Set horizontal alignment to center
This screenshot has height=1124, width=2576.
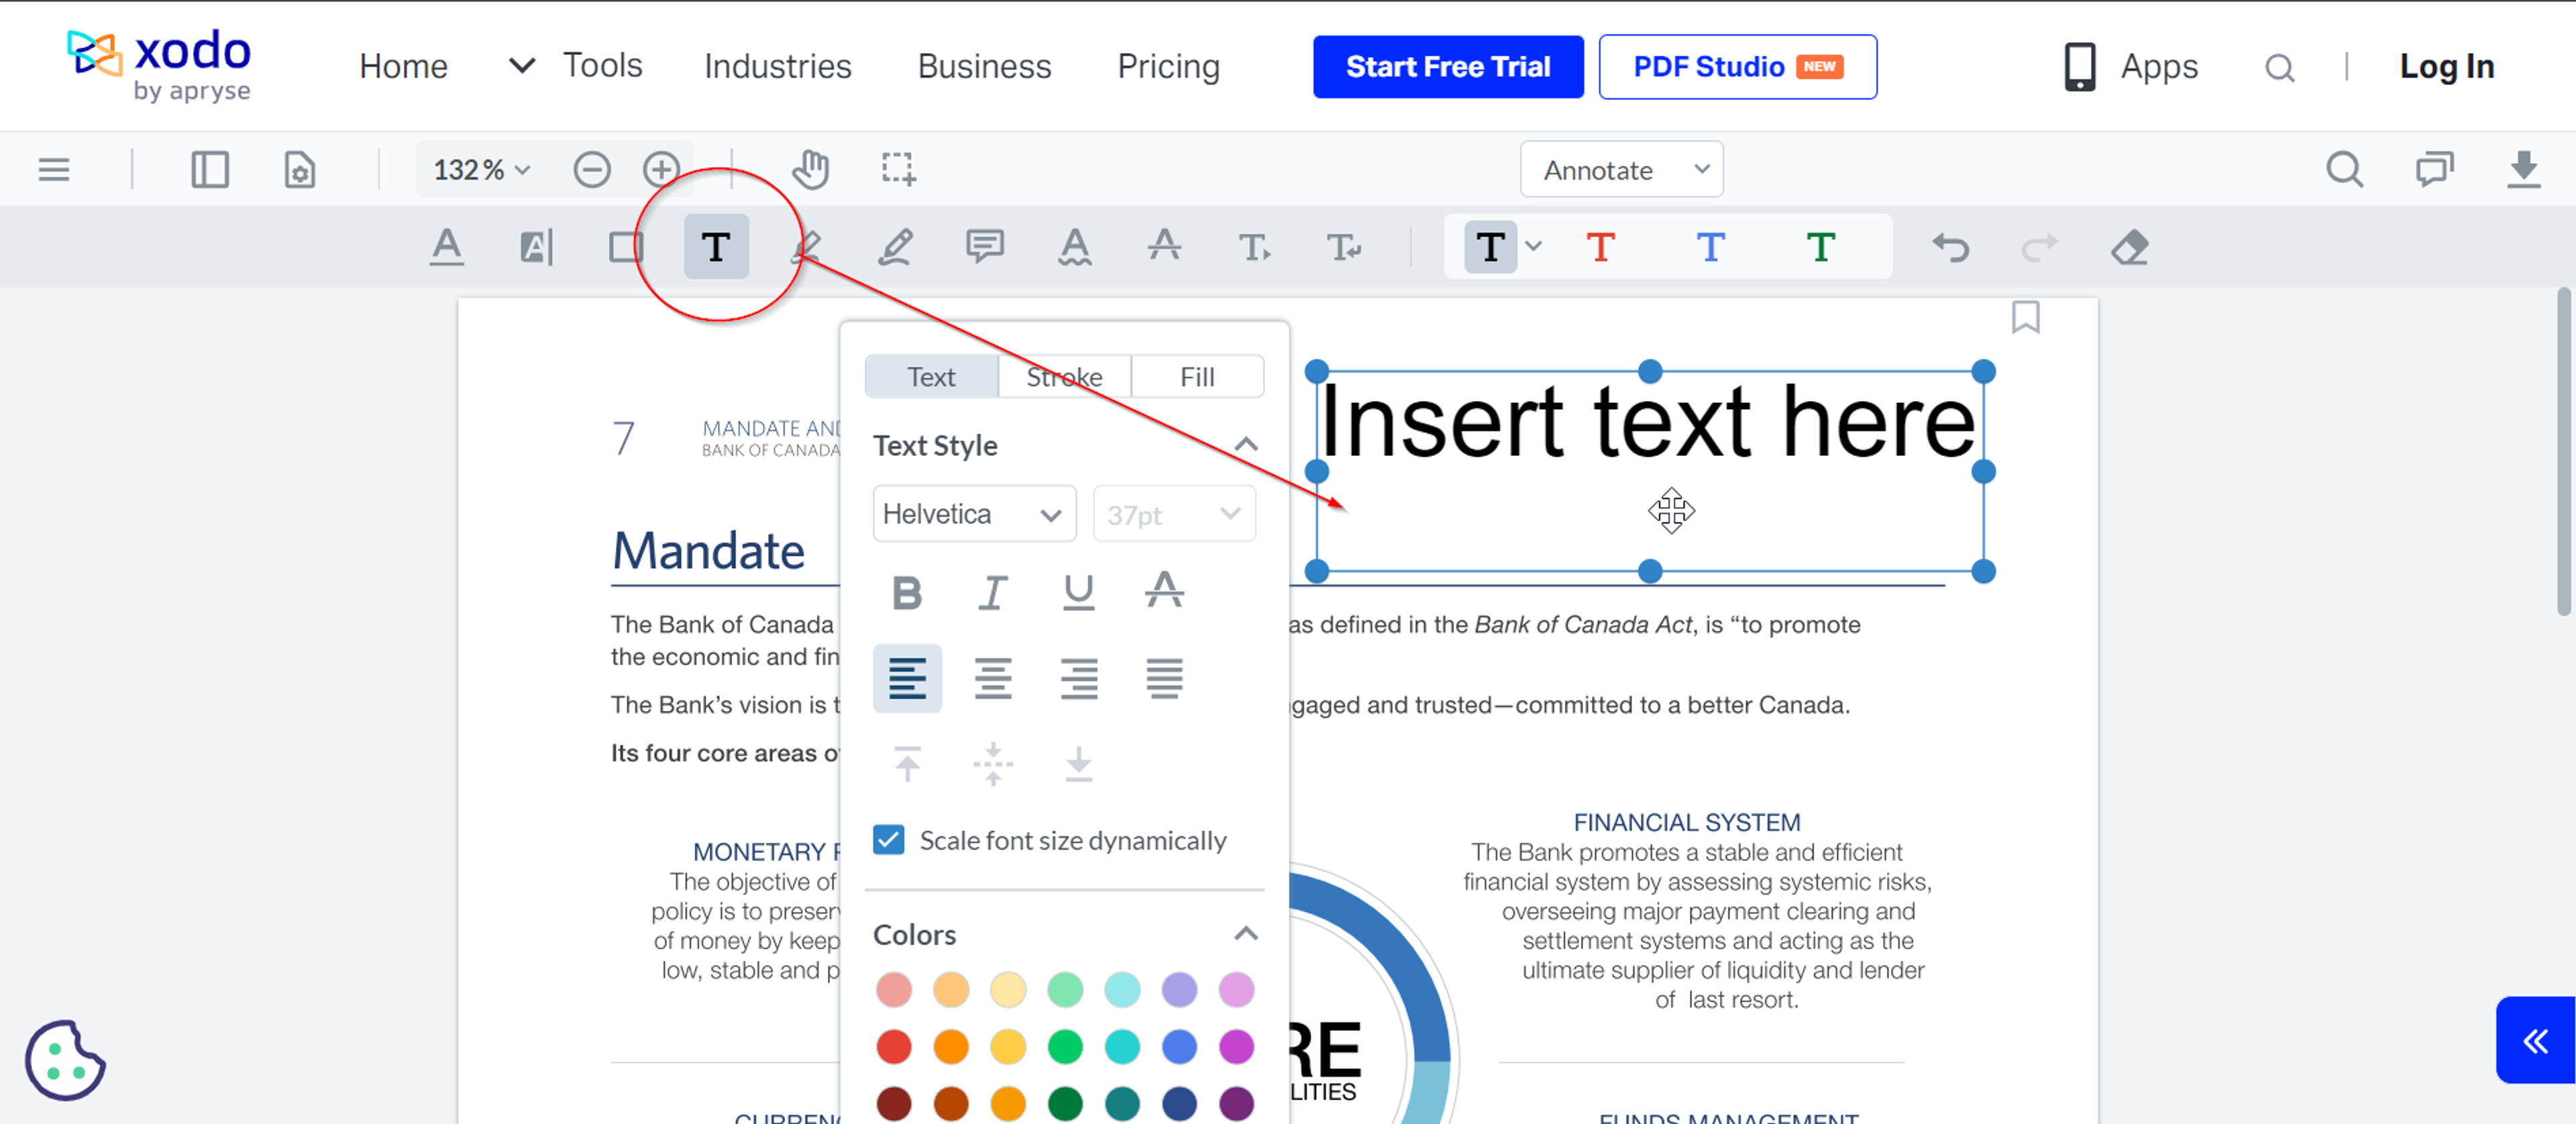point(993,679)
